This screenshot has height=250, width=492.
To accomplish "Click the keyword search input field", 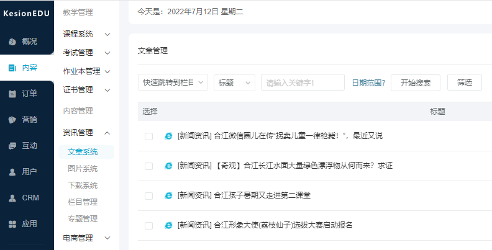I will point(303,83).
